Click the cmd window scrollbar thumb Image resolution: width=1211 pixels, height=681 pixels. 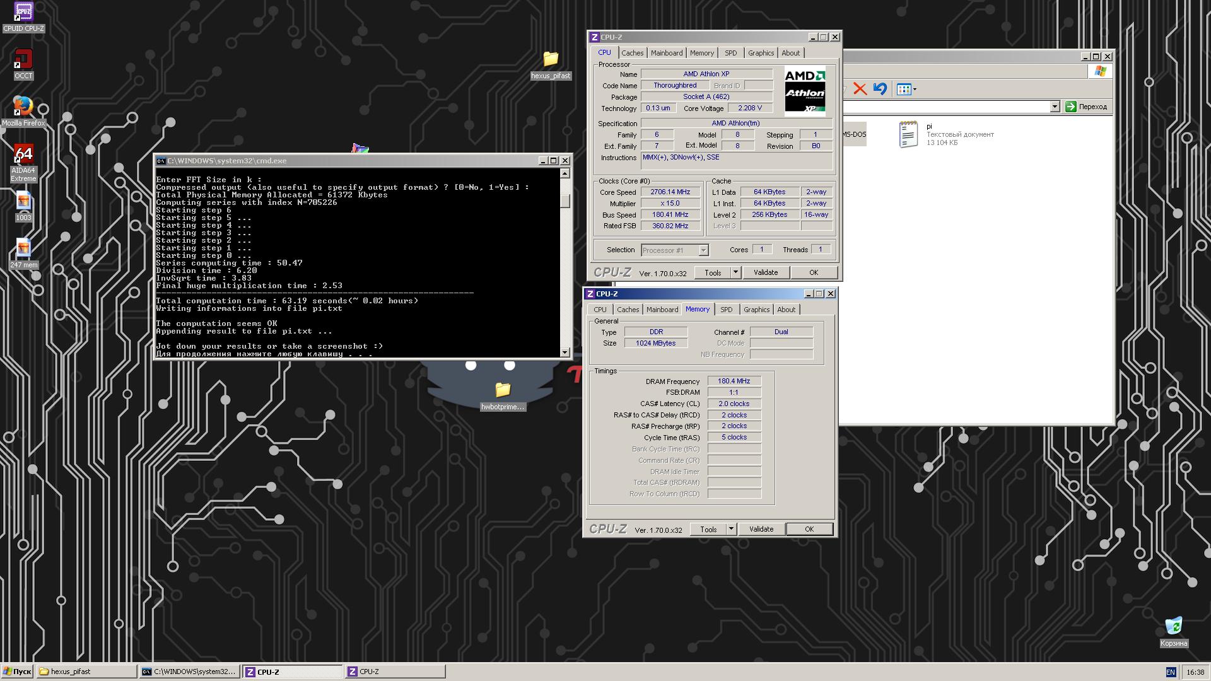565,201
